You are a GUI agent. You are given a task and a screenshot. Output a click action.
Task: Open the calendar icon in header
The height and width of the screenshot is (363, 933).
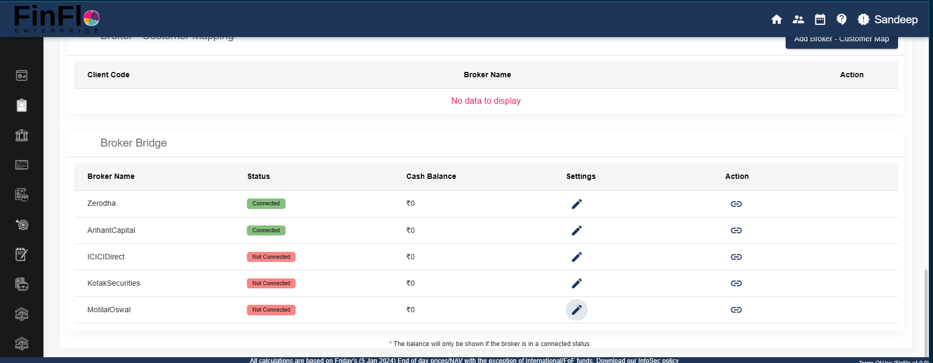pos(820,20)
